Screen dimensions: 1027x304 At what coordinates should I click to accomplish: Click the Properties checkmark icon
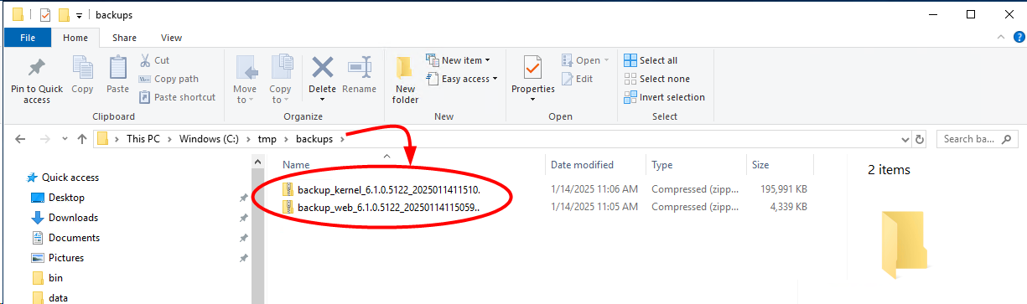point(532,67)
